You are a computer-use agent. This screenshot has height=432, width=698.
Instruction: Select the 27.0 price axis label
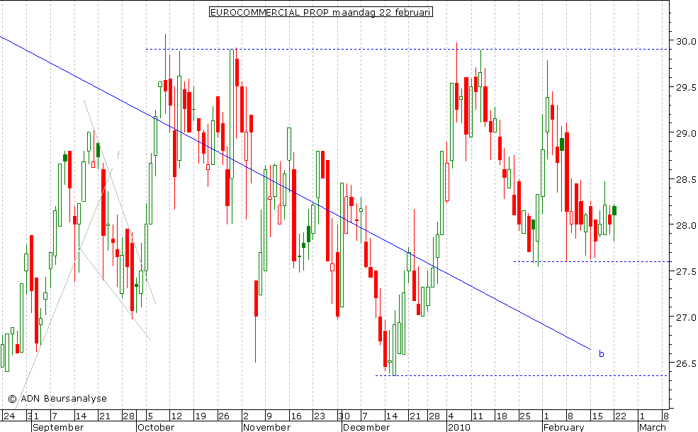[685, 318]
